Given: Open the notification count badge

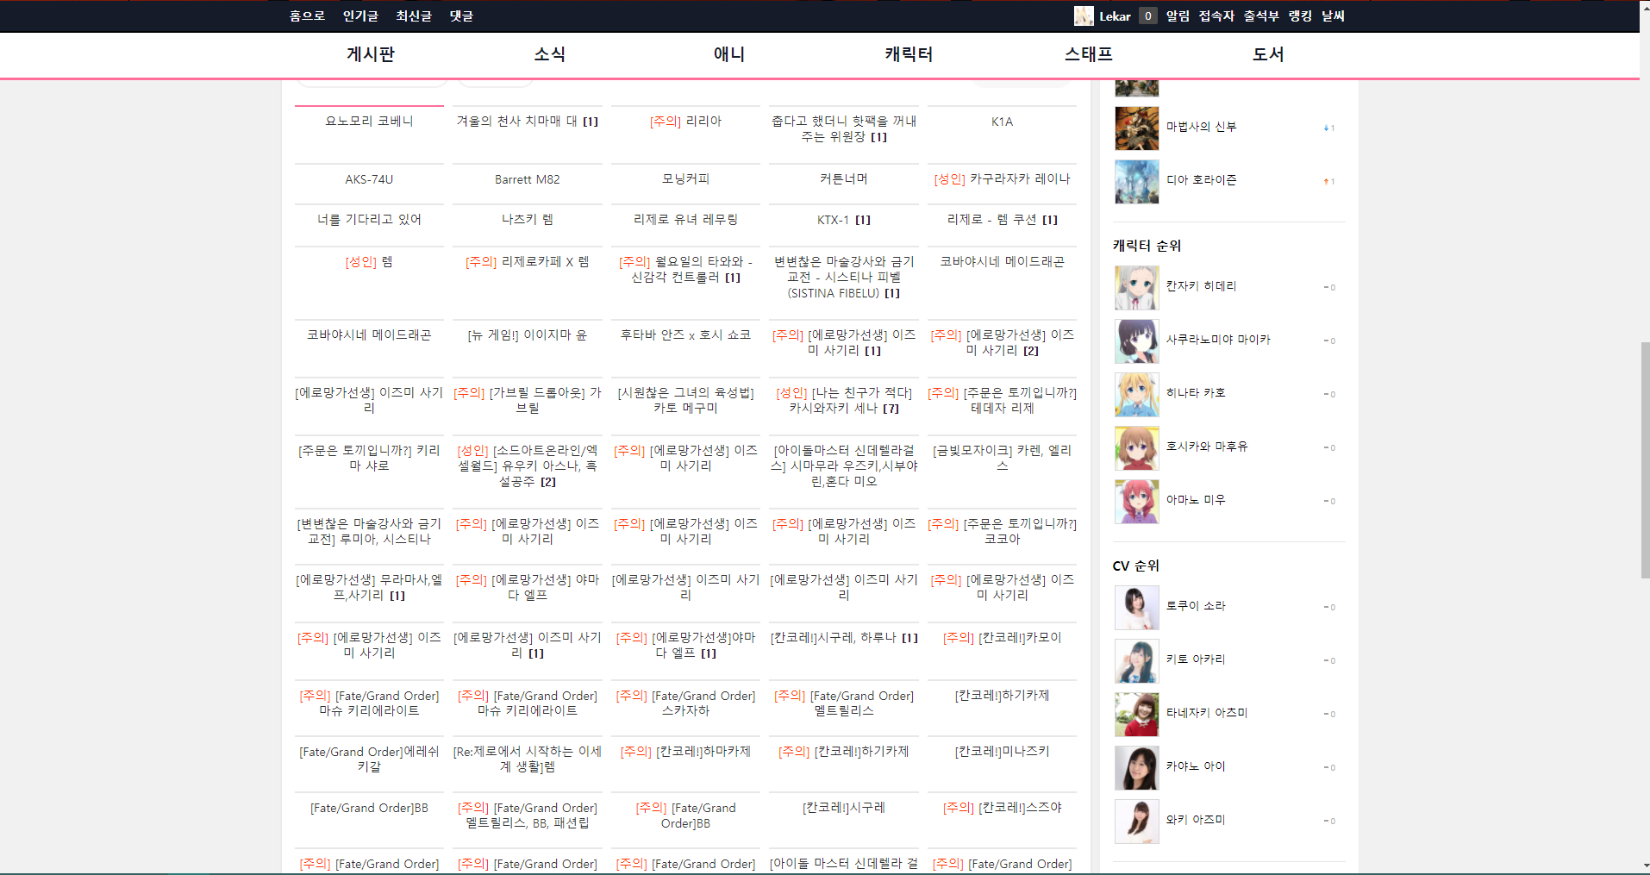Looking at the screenshot, I should (1147, 16).
